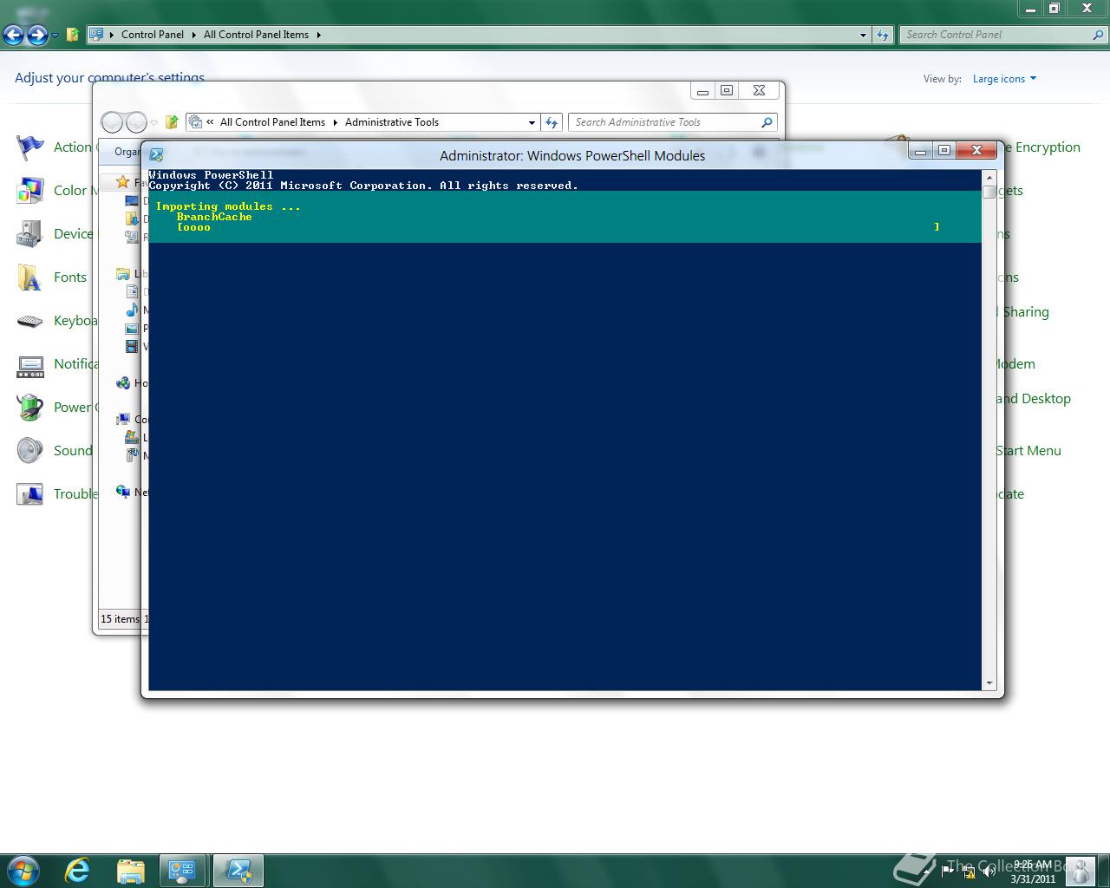Open the Sound speaker icon

[30, 451]
